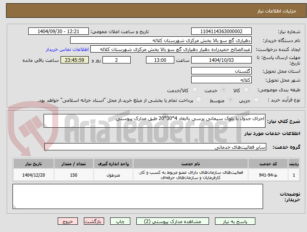Click the نوع فرآیند خرید label

(284, 100)
